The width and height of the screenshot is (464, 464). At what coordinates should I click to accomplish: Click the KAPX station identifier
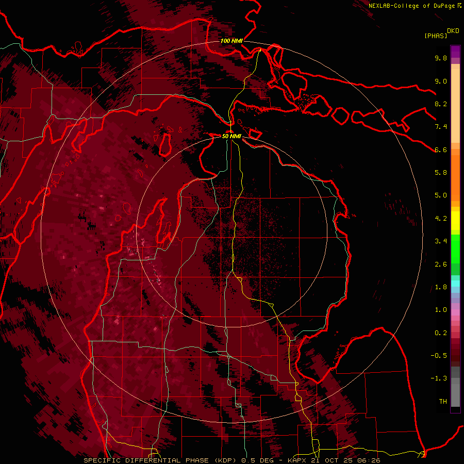pyautogui.click(x=297, y=460)
